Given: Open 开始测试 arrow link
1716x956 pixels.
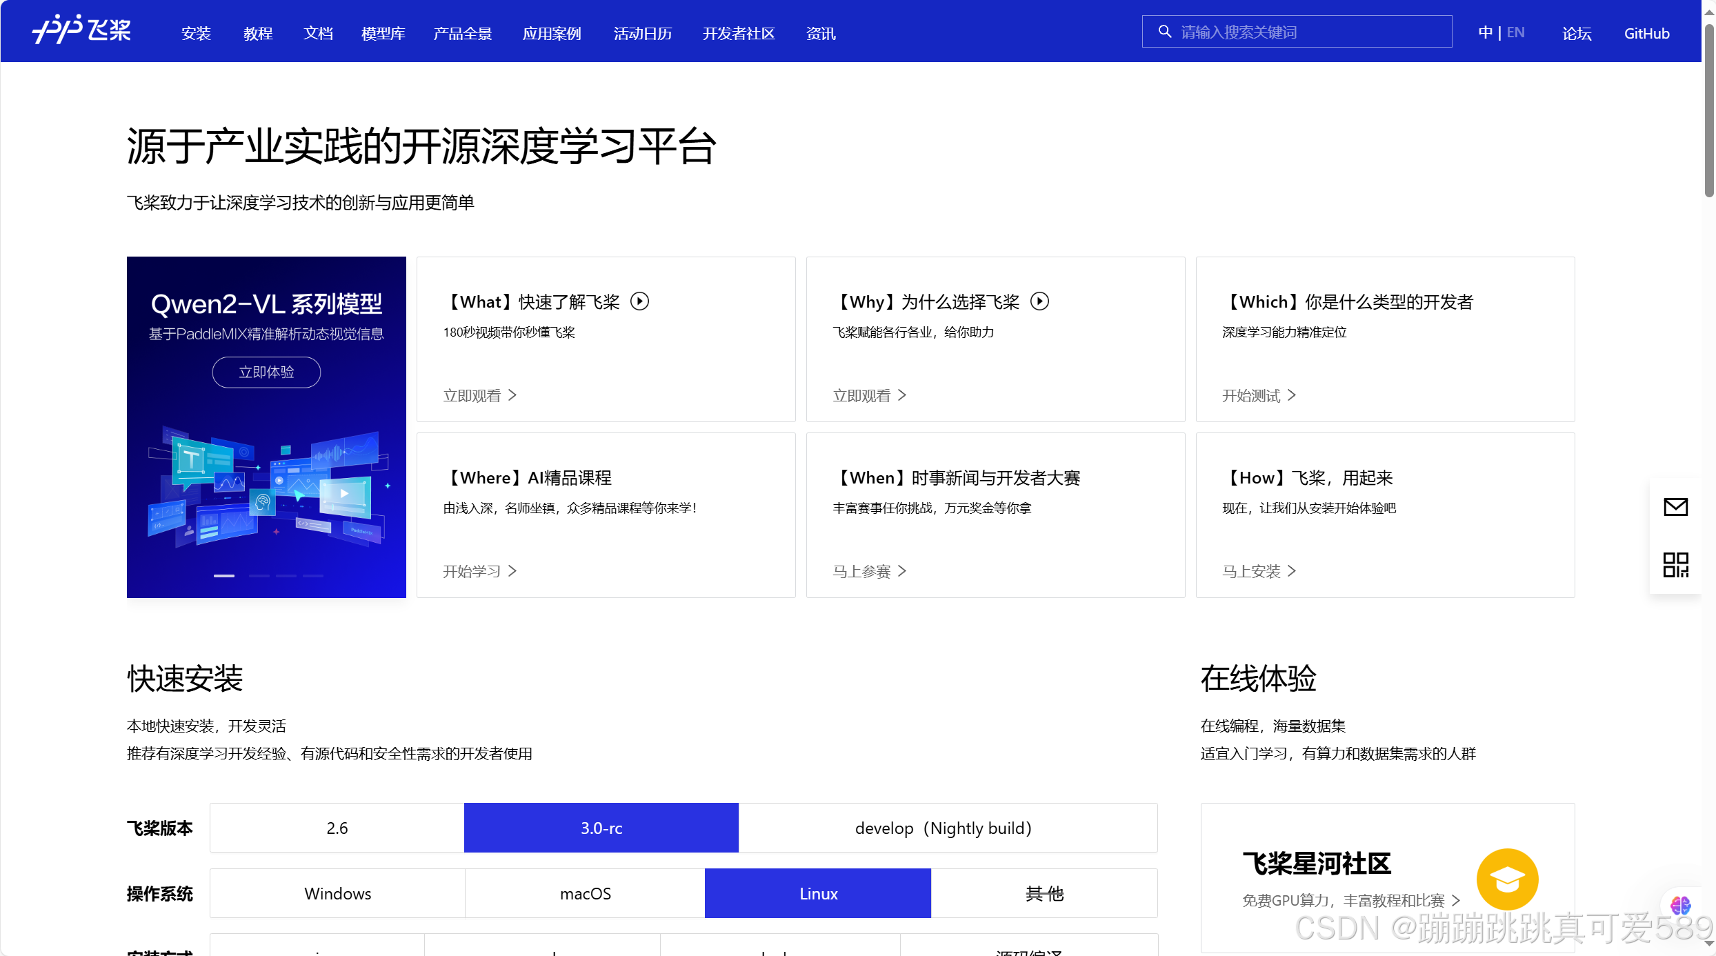Looking at the screenshot, I should (1259, 395).
